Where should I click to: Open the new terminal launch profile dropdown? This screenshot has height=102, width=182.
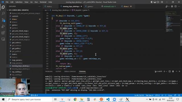(x=166, y=71)
